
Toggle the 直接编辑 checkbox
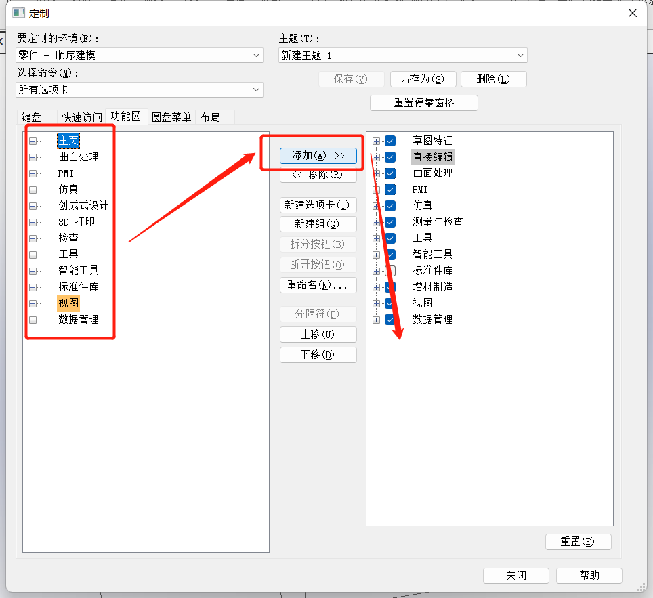(x=390, y=157)
